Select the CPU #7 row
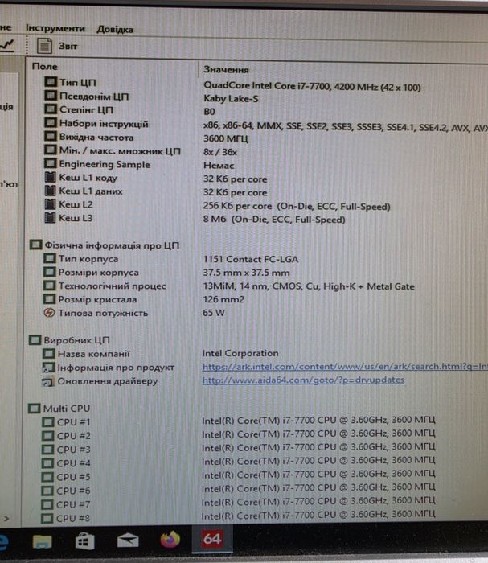The height and width of the screenshot is (563, 488). click(239, 503)
